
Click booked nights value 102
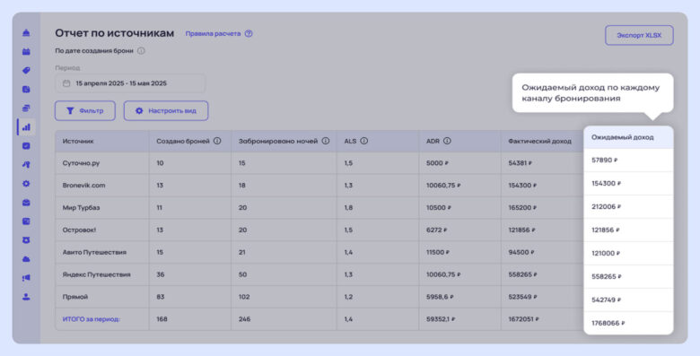click(244, 297)
